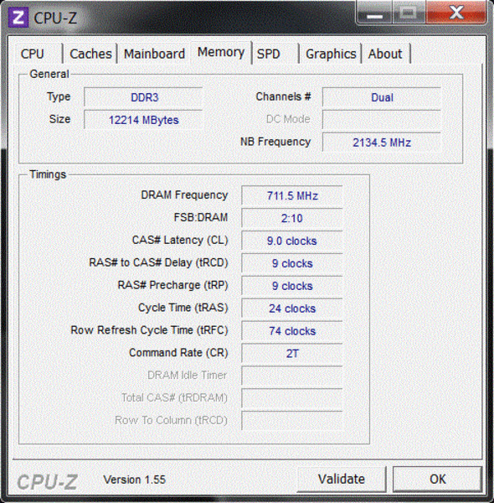
Task: Click the RAS# Precharge (tRP) label
Action: [x=173, y=285]
